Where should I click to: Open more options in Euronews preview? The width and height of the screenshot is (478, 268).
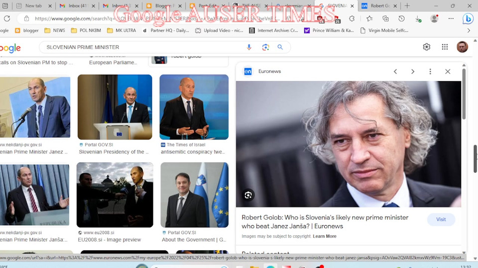click(430, 71)
